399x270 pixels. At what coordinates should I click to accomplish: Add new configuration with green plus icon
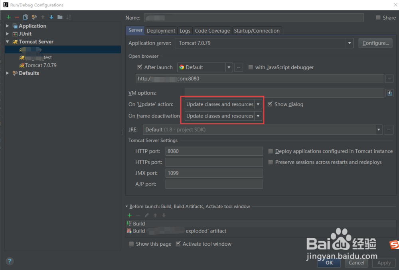[x=8, y=17]
